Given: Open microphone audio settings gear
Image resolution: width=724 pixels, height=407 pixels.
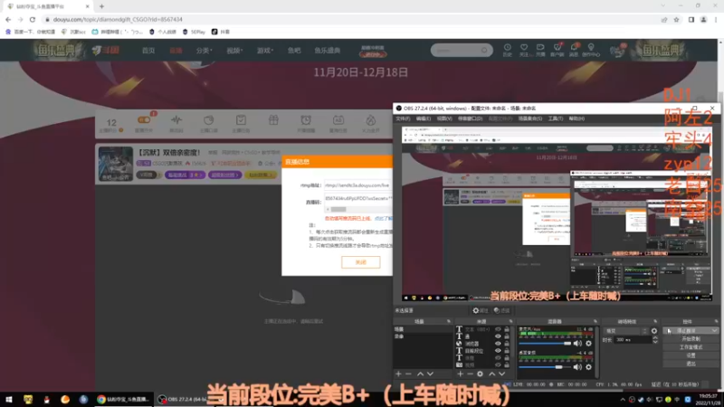Looking at the screenshot, I should [589, 344].
